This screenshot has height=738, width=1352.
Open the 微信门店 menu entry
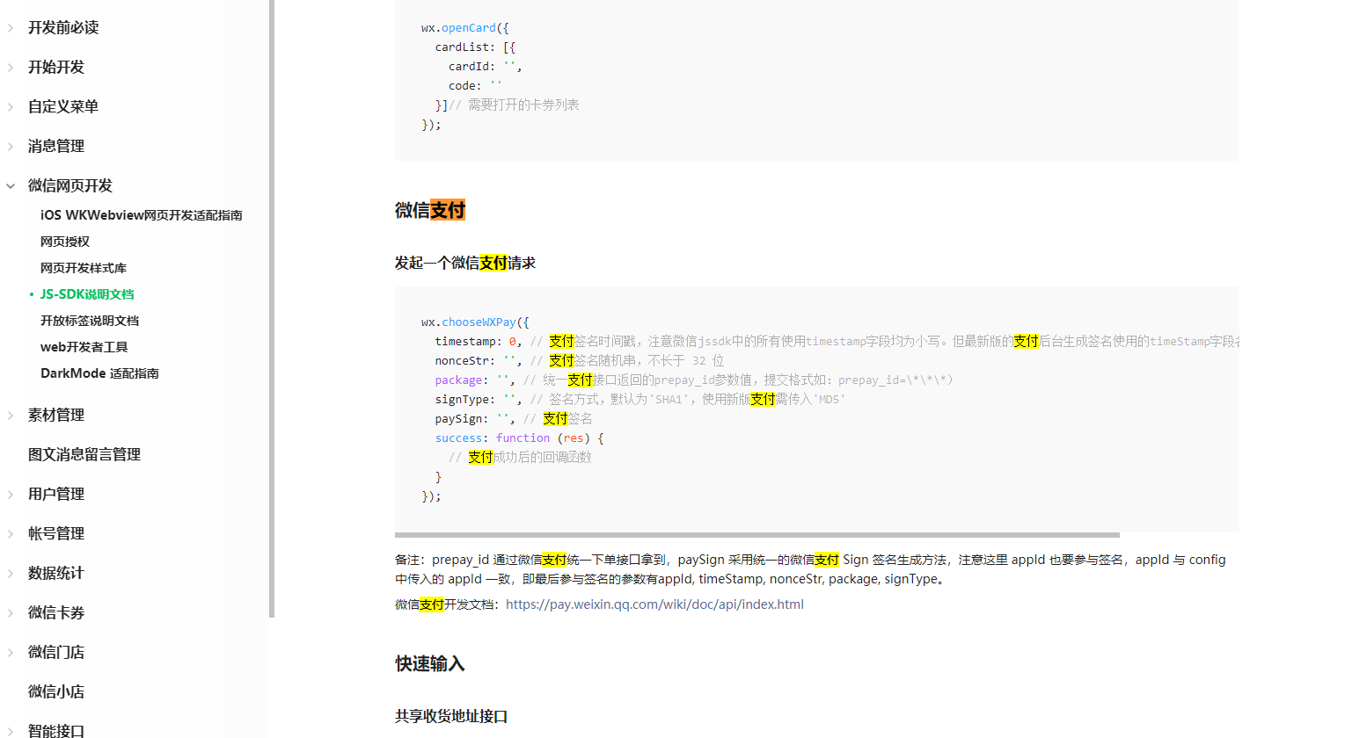pos(56,652)
